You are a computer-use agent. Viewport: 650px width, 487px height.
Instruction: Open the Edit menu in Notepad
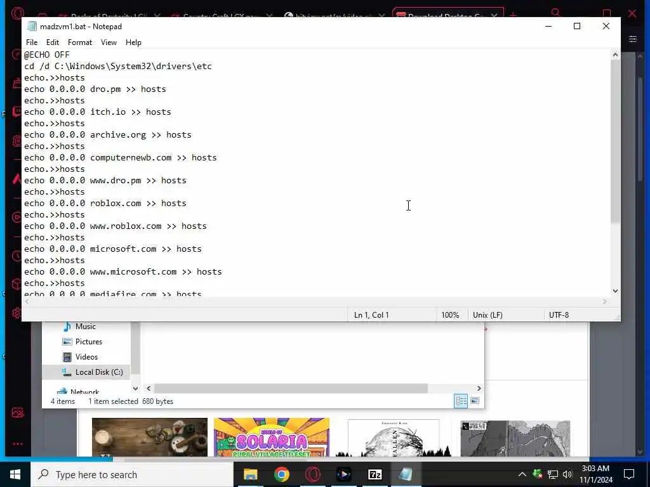pos(52,42)
